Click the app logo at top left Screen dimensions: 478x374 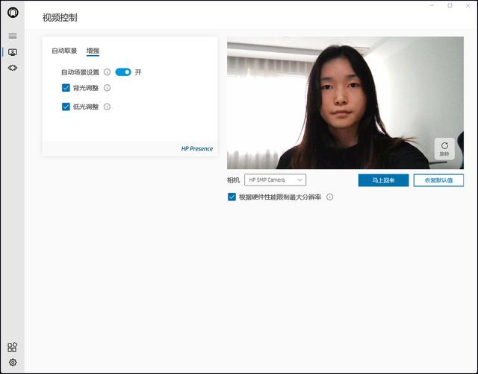pos(13,13)
